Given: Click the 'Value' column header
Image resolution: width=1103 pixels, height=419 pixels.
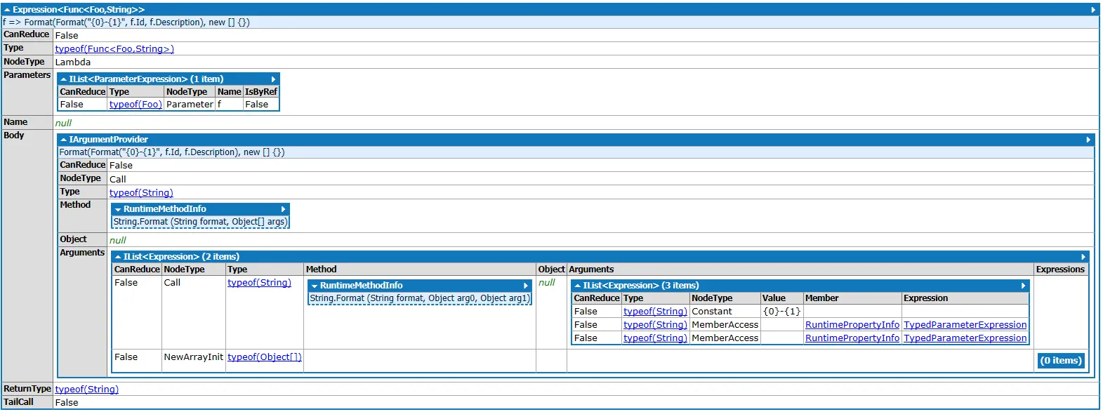Looking at the screenshot, I should (774, 298).
